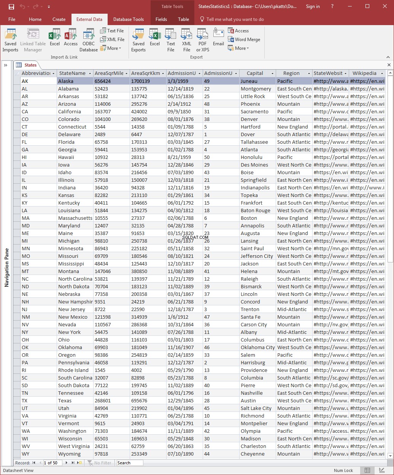Image resolution: width=394 pixels, height=475 pixels.
Task: Go to previous record
Action: (x=40, y=463)
